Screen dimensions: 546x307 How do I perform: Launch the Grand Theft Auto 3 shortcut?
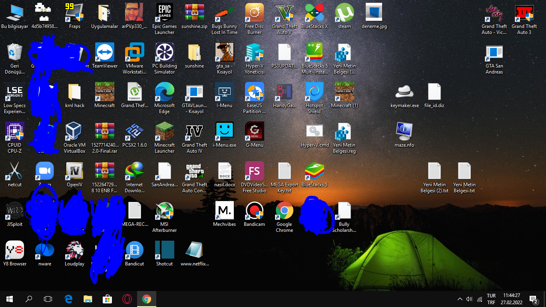[x=524, y=19]
